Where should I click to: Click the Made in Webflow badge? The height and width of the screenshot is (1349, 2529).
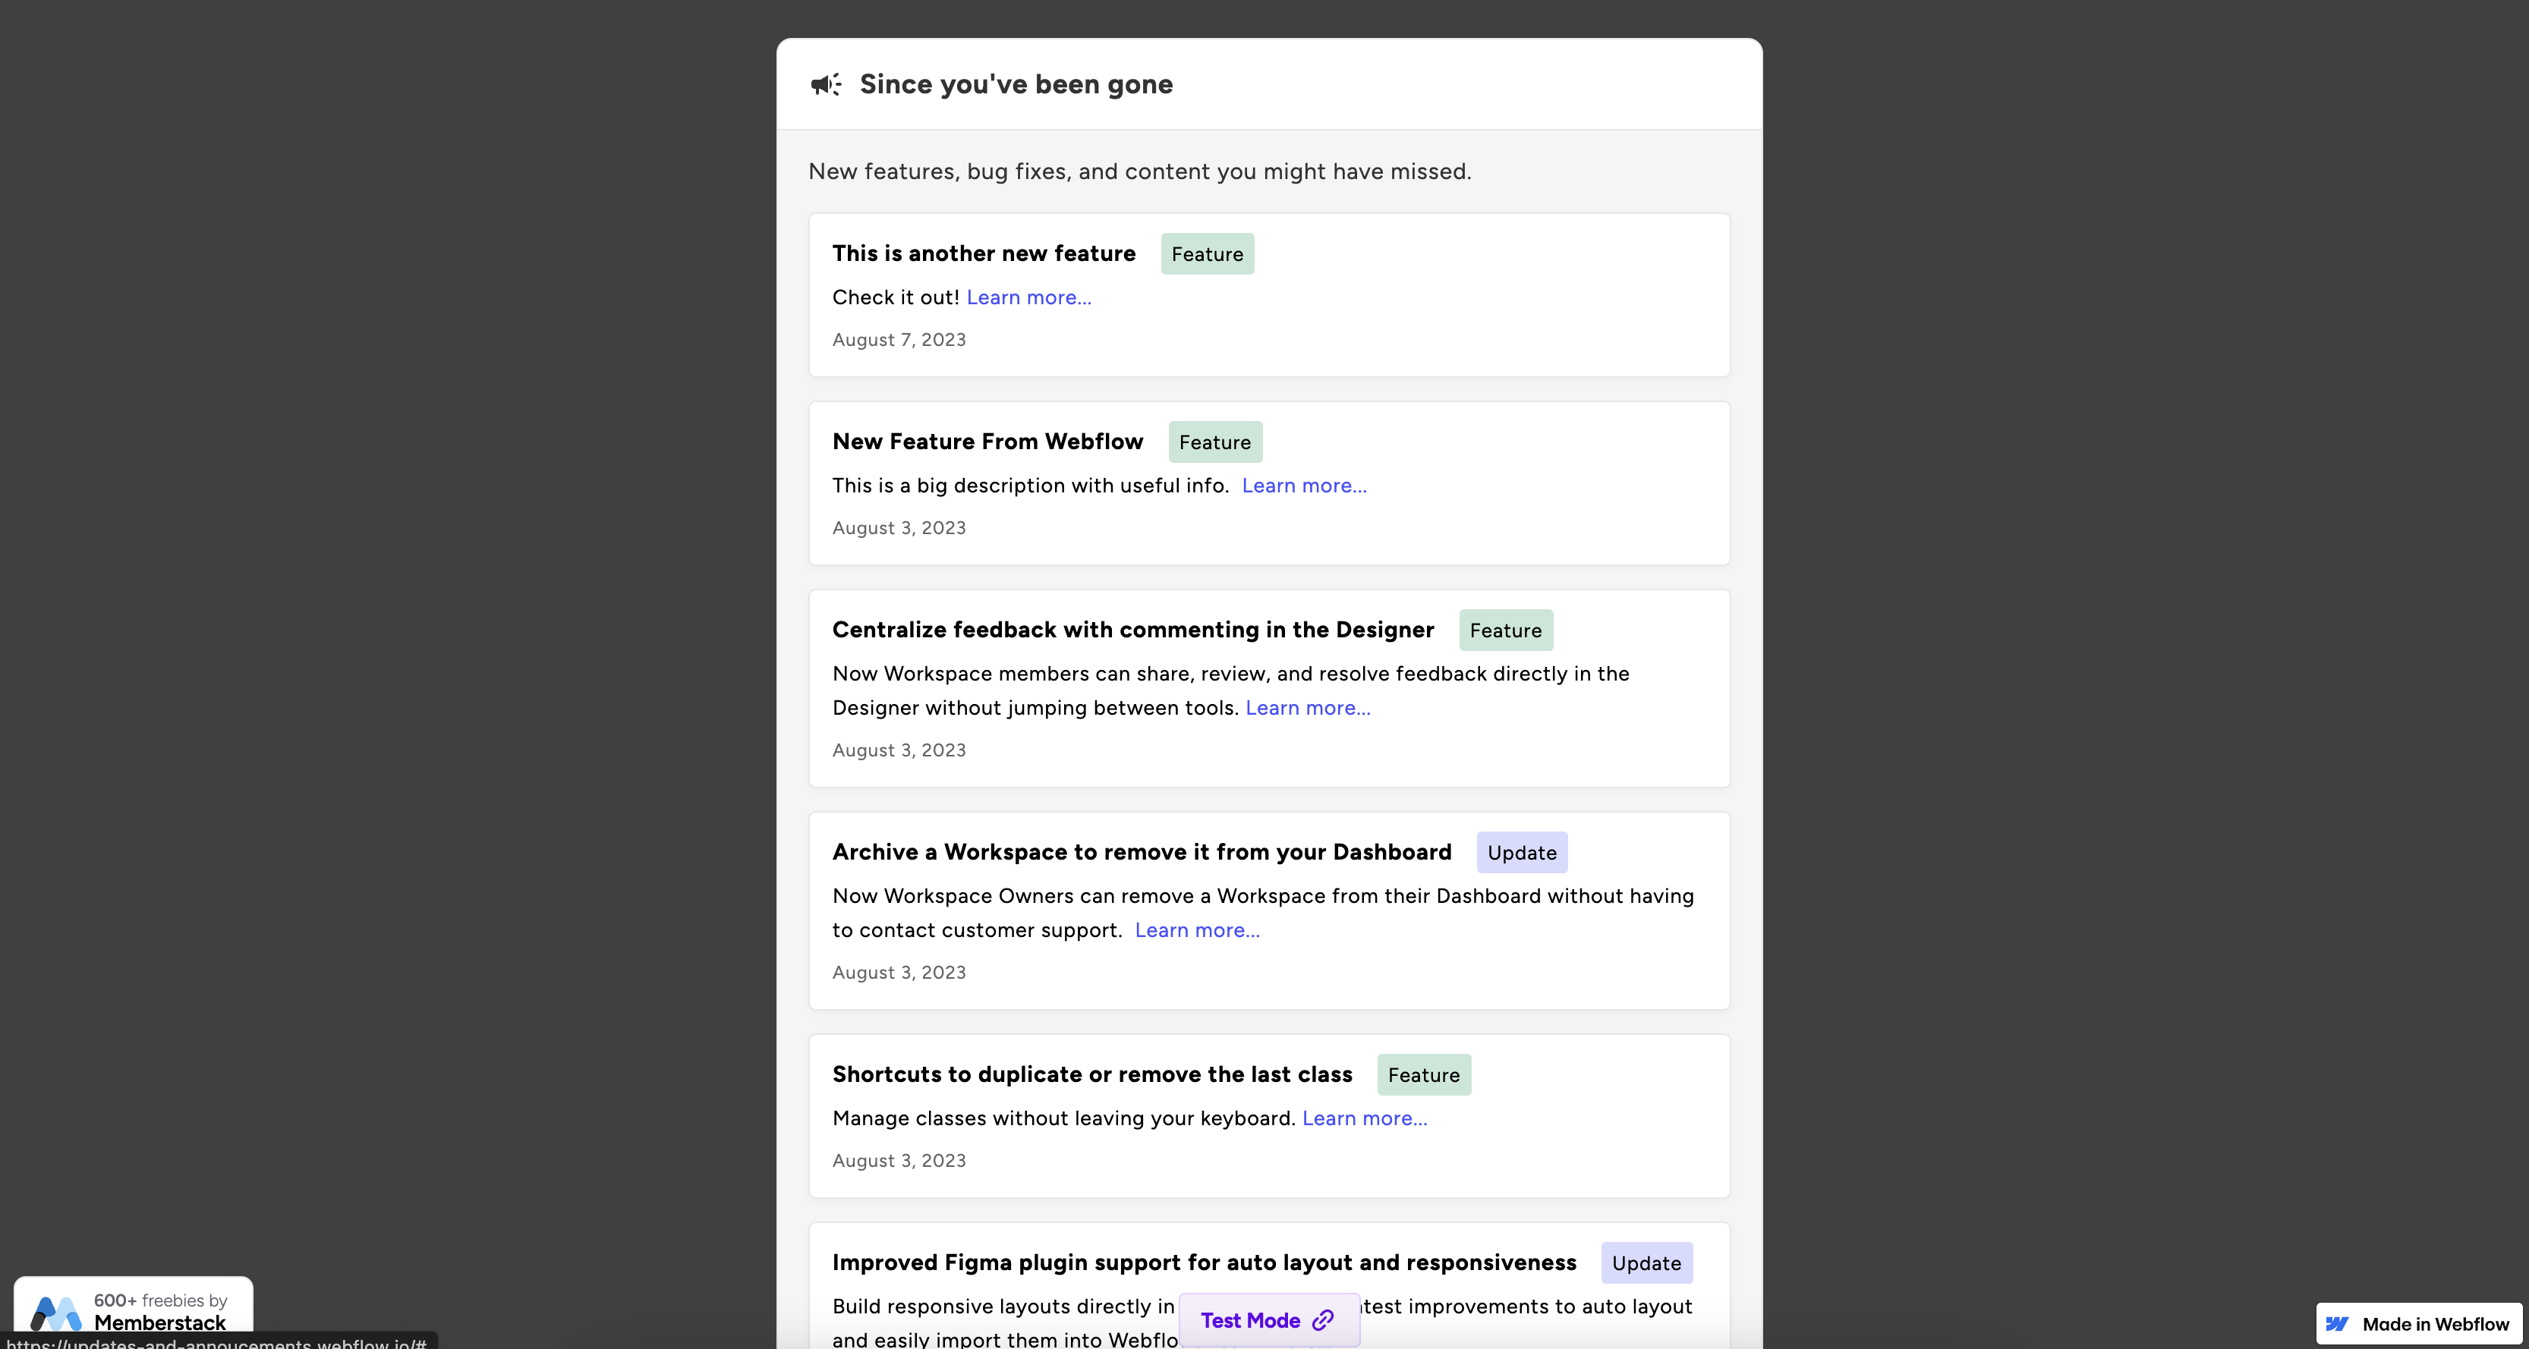point(2419,1323)
